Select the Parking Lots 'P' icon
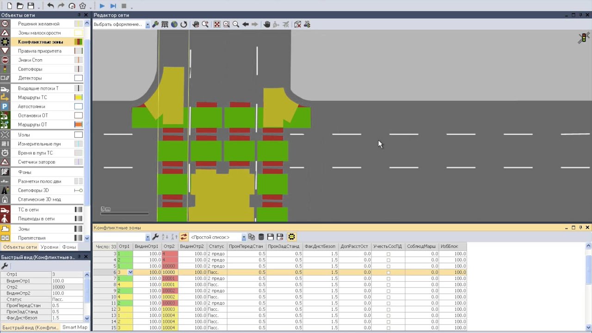Image resolution: width=592 pixels, height=333 pixels. click(x=5, y=106)
